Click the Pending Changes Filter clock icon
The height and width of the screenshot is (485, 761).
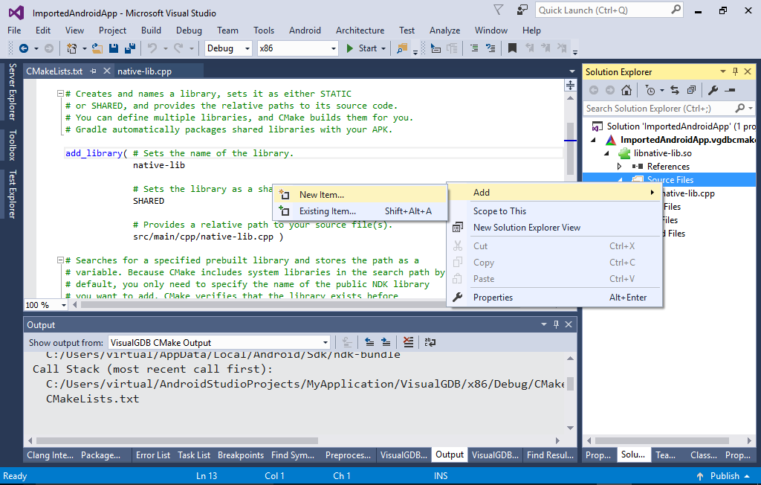click(x=650, y=91)
